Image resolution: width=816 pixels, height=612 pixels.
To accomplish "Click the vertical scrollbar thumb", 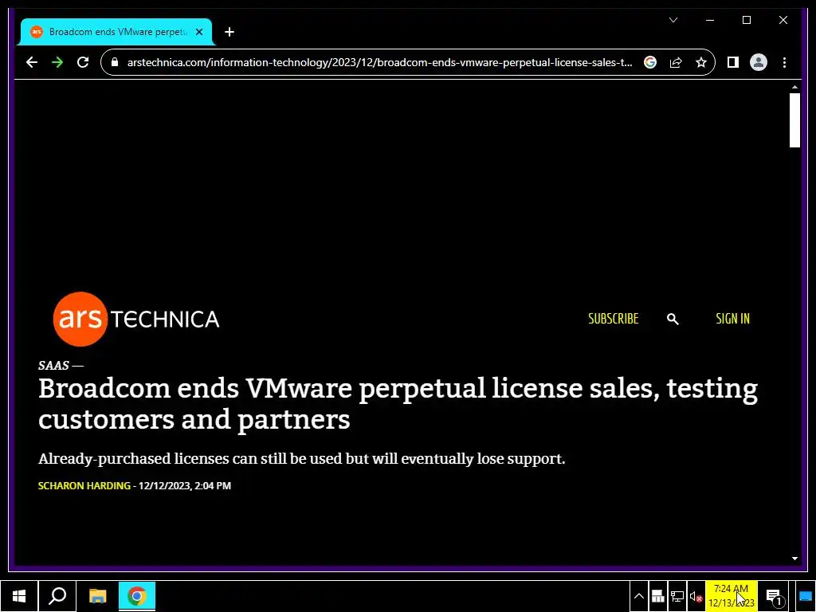I will click(794, 120).
